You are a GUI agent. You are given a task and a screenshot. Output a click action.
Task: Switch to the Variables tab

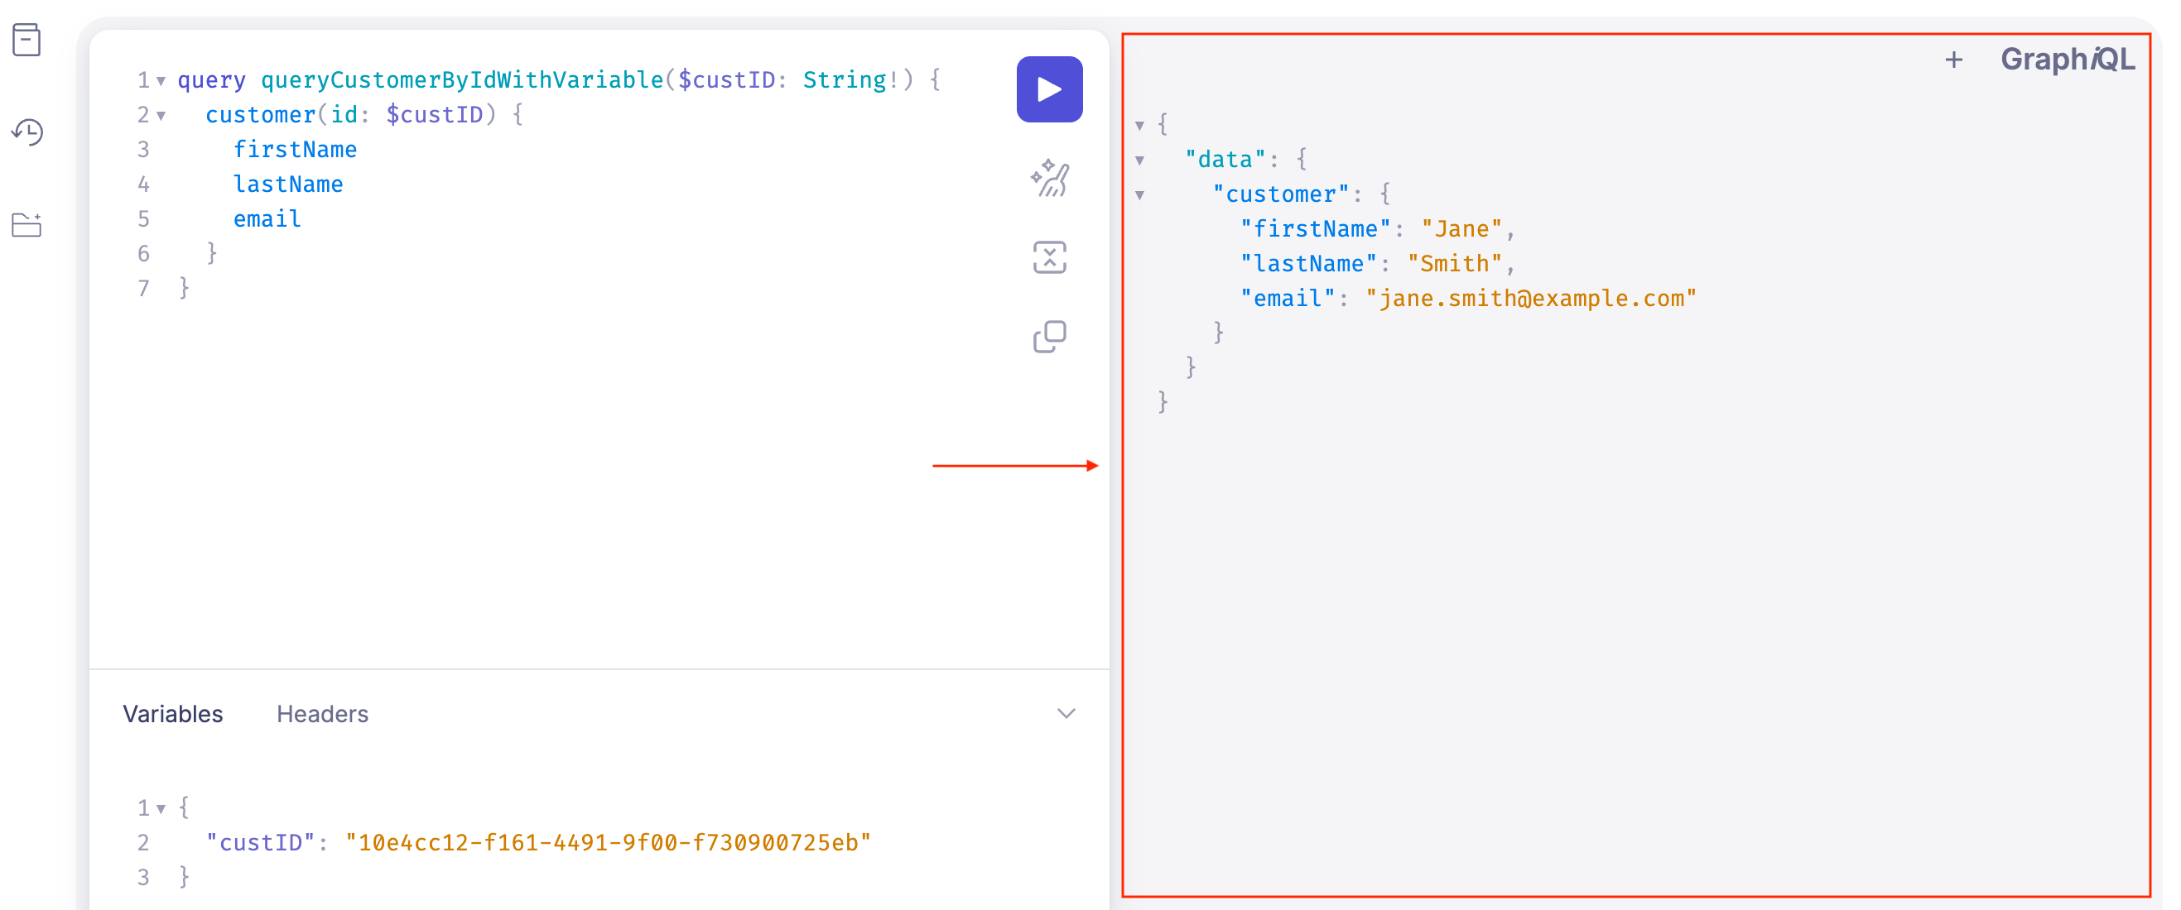click(x=173, y=714)
